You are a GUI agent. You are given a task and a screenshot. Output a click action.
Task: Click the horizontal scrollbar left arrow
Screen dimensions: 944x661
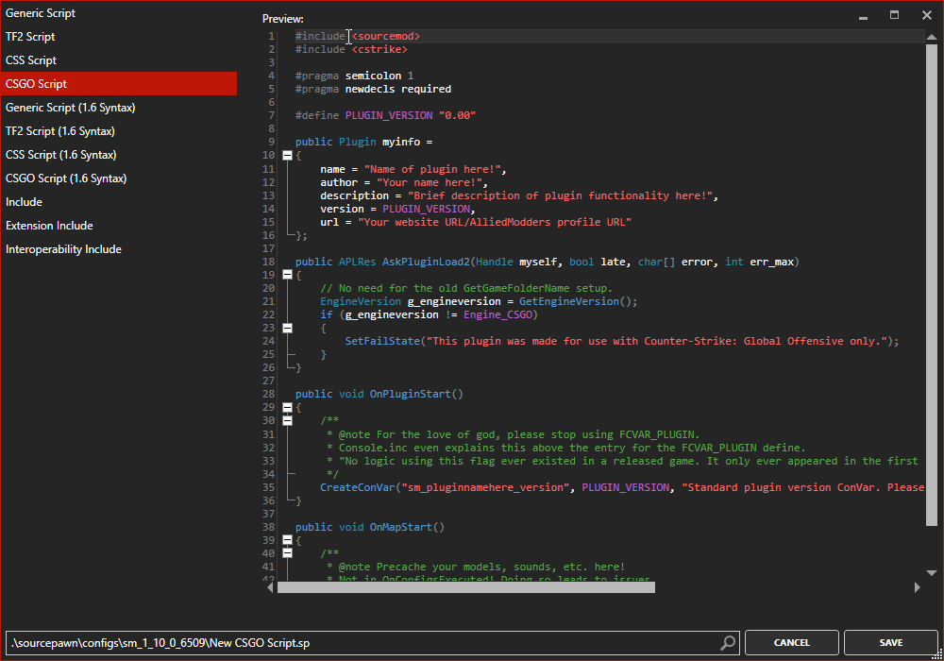click(x=270, y=587)
